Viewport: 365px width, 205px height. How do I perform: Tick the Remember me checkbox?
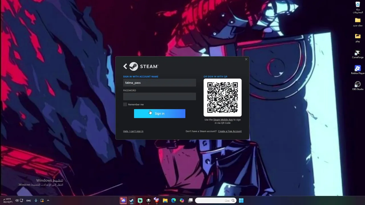click(125, 104)
